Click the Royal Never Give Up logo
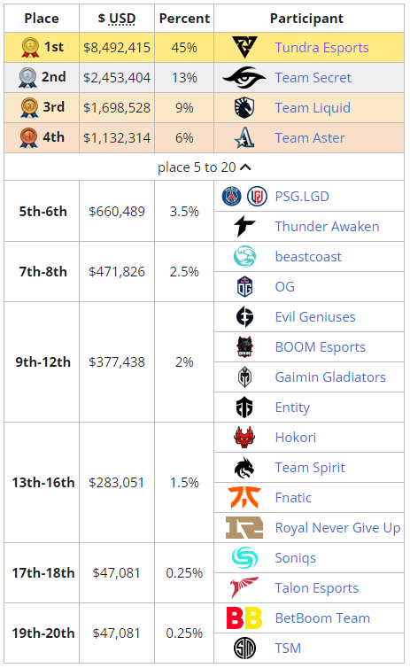Image resolution: width=410 pixels, height=668 pixels. (244, 527)
